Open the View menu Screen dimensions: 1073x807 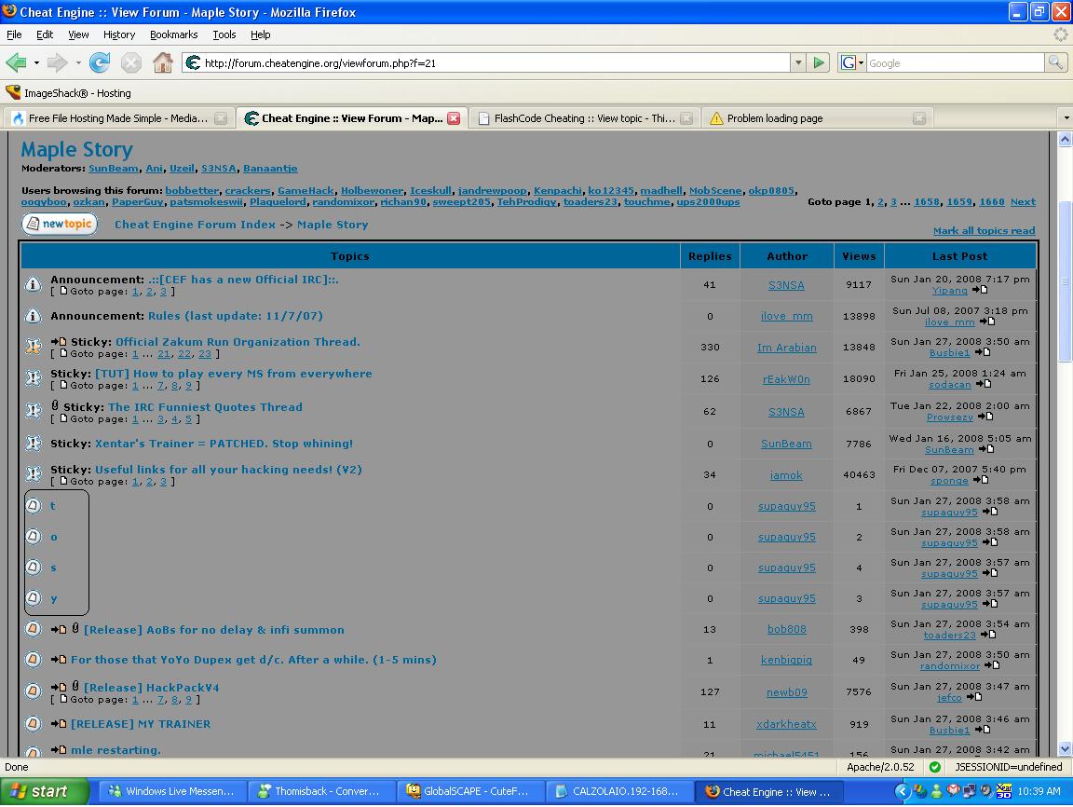[78, 34]
